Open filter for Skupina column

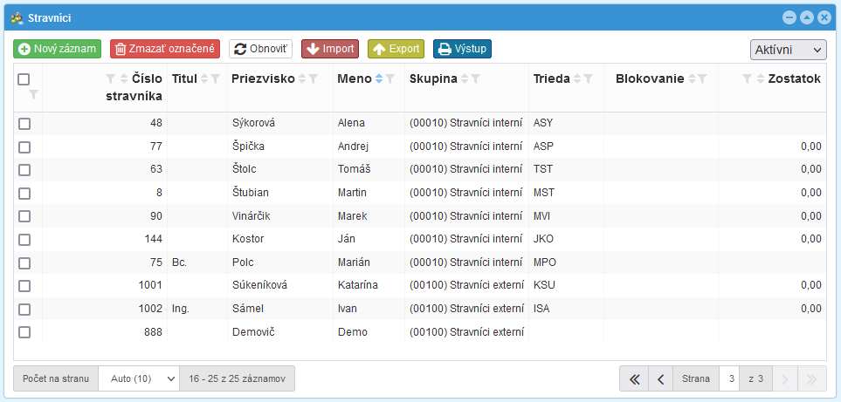point(476,78)
